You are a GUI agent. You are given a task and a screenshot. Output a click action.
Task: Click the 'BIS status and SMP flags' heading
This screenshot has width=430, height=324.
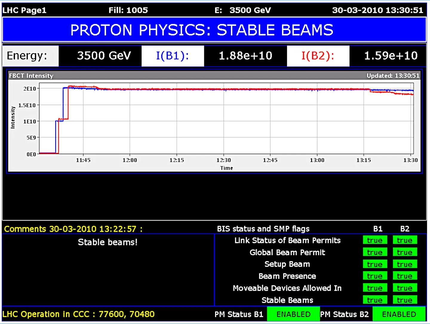tap(263, 229)
